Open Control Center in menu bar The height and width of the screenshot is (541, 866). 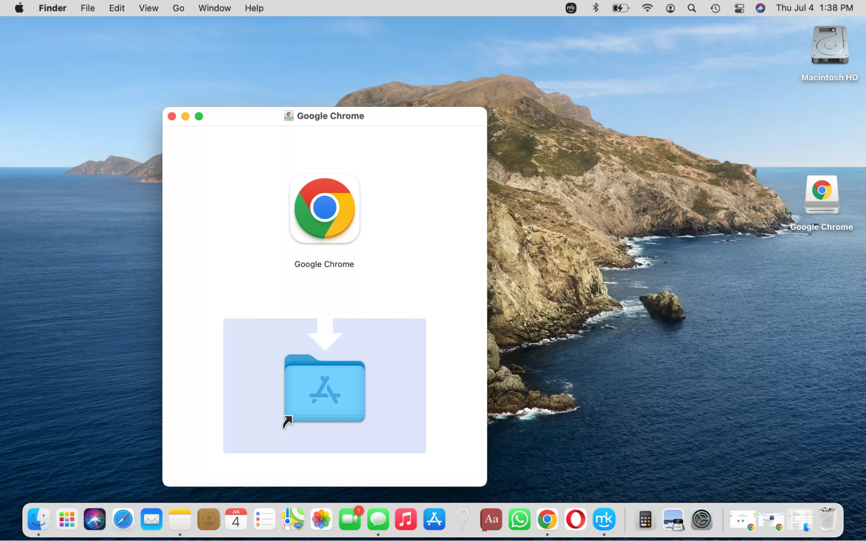coord(739,8)
